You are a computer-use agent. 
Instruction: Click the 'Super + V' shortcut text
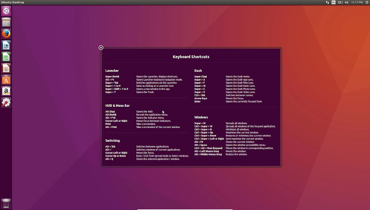coord(200,92)
